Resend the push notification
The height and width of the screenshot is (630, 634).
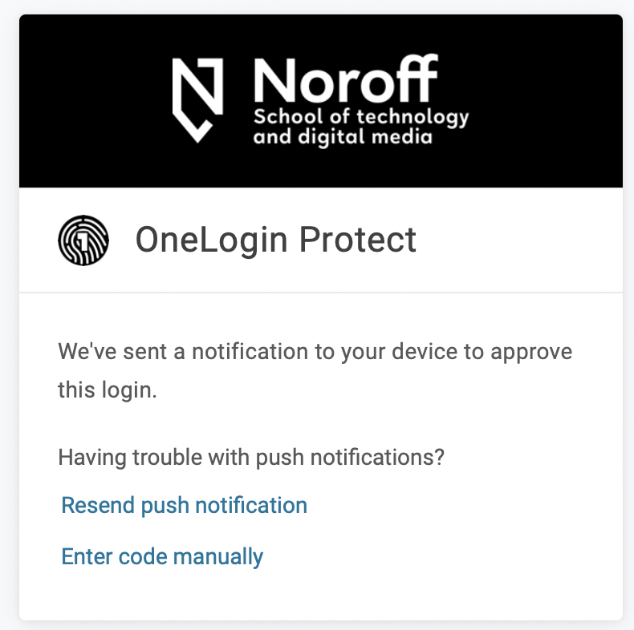184,505
